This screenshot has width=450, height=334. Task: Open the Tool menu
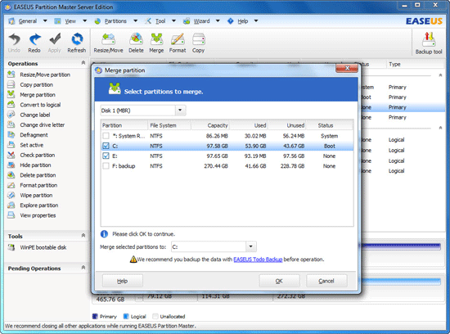(160, 21)
